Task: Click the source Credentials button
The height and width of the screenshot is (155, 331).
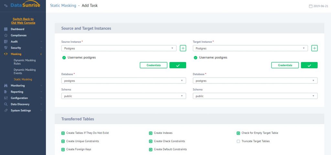Action: [x=154, y=65]
